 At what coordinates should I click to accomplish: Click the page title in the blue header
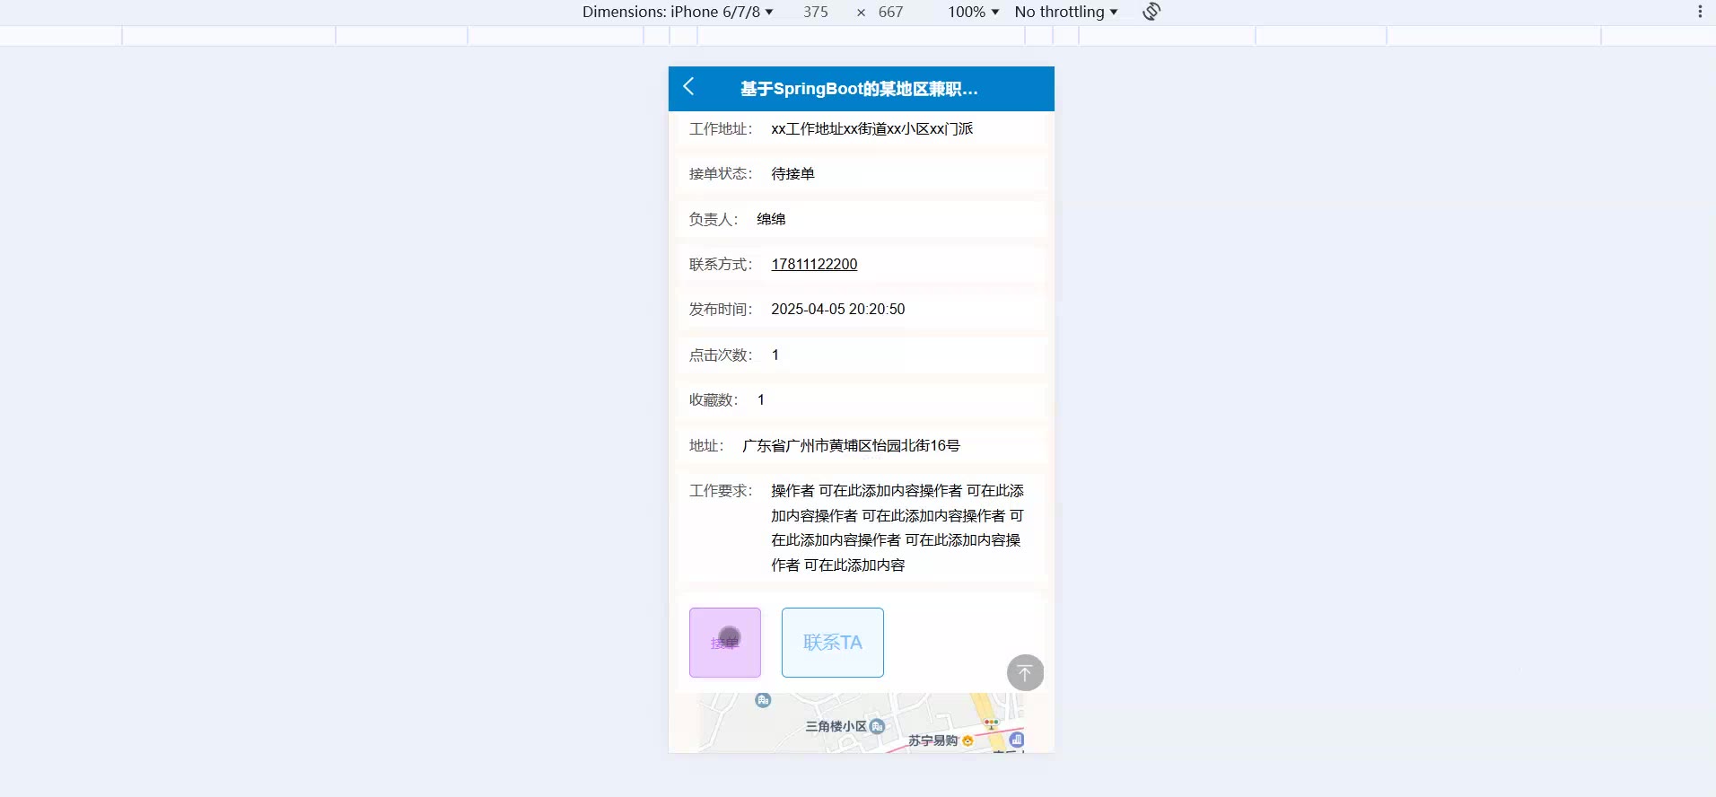tap(859, 89)
